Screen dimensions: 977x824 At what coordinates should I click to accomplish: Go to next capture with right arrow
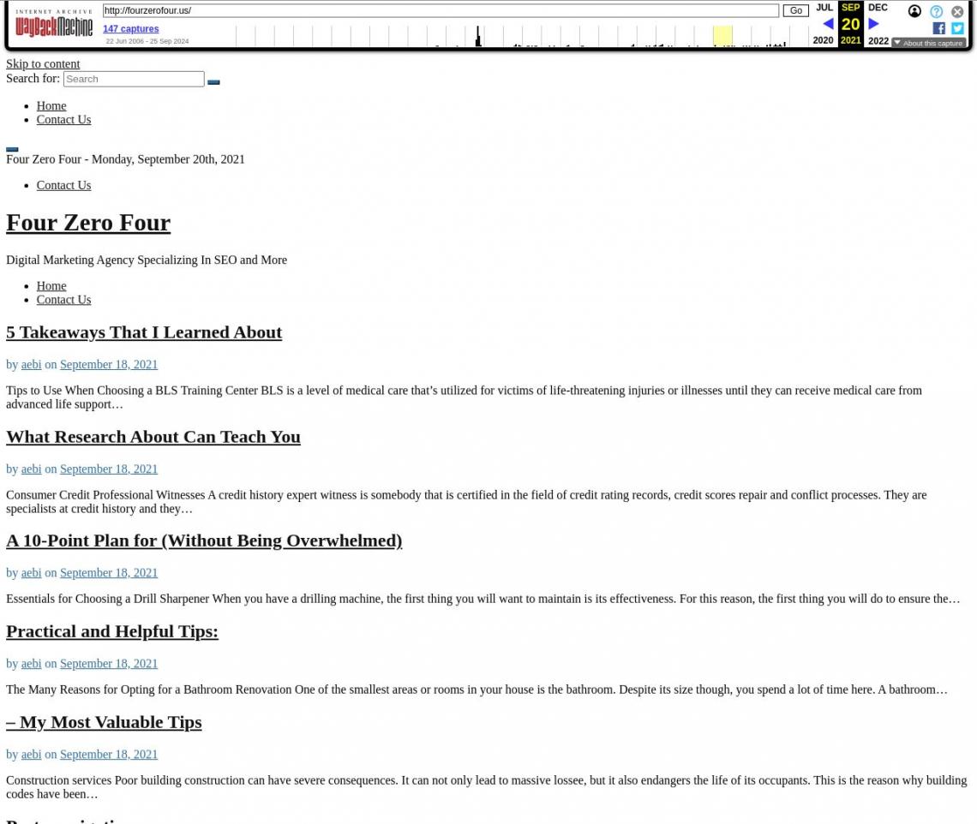tap(873, 24)
